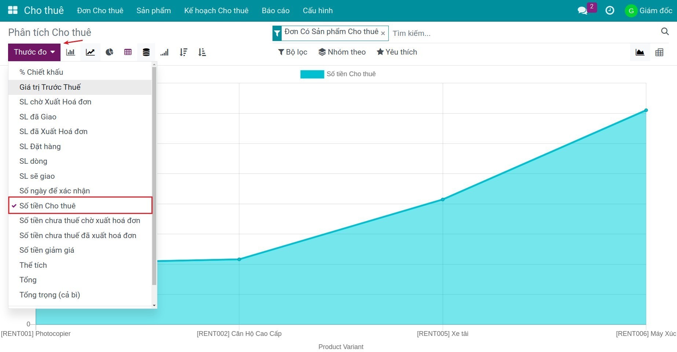Open conversations messages icon
This screenshot has width=677, height=352.
[x=582, y=11]
